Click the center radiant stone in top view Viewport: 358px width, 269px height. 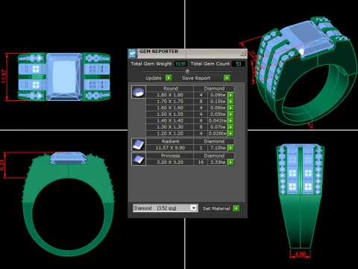(64, 76)
